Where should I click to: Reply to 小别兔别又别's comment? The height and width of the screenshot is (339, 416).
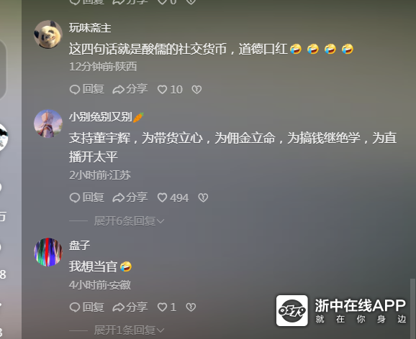[86, 198]
